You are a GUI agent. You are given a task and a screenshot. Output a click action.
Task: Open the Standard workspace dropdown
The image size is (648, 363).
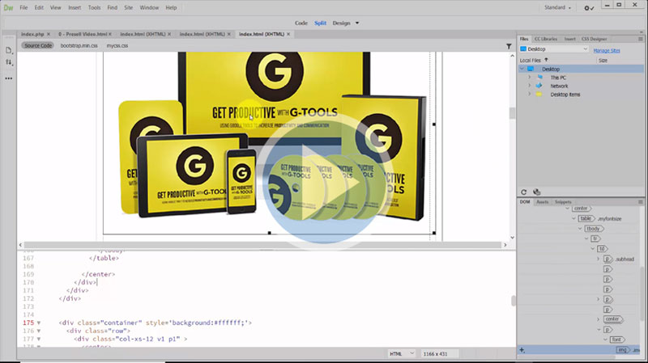tap(558, 7)
